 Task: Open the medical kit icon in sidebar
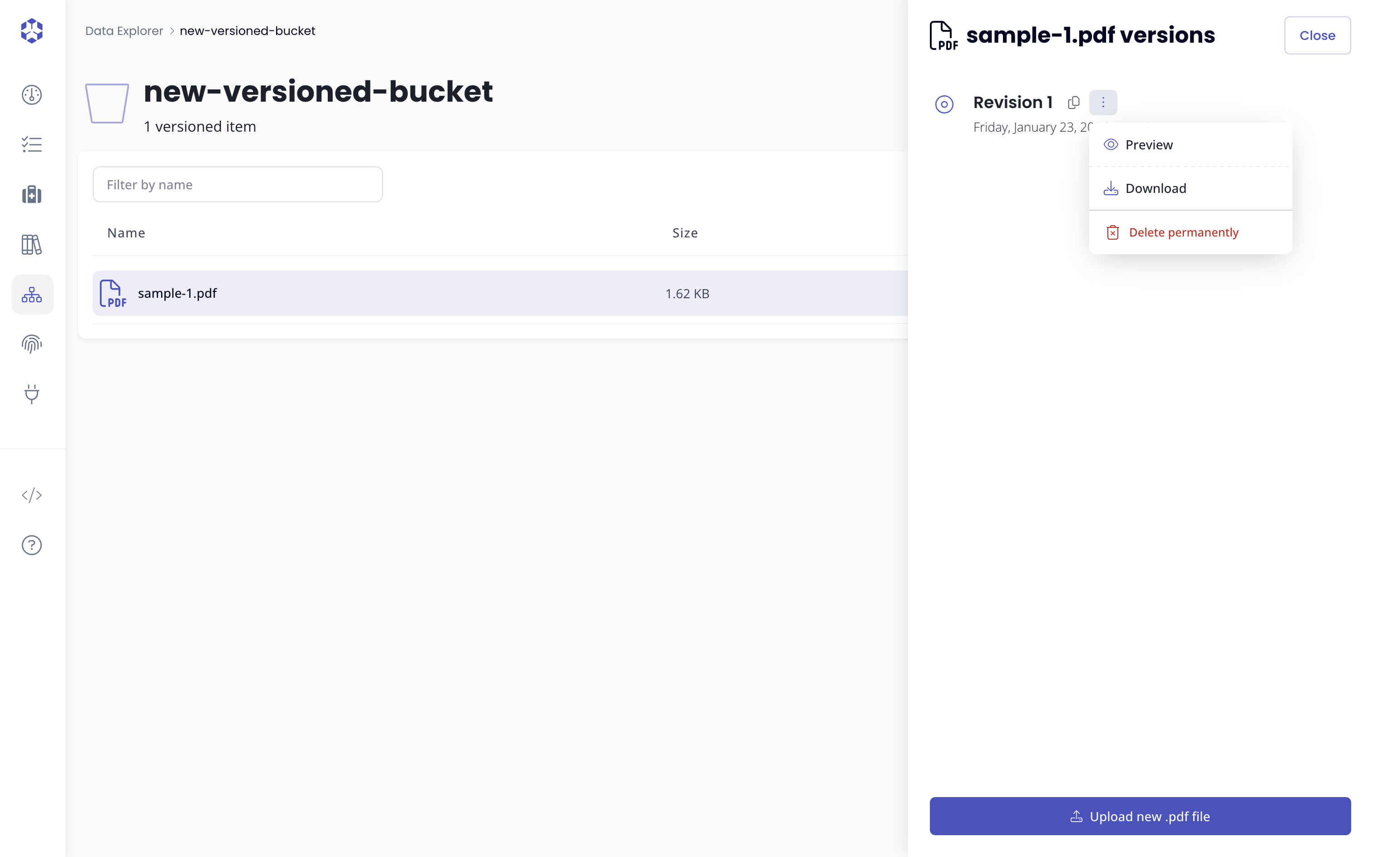point(32,194)
